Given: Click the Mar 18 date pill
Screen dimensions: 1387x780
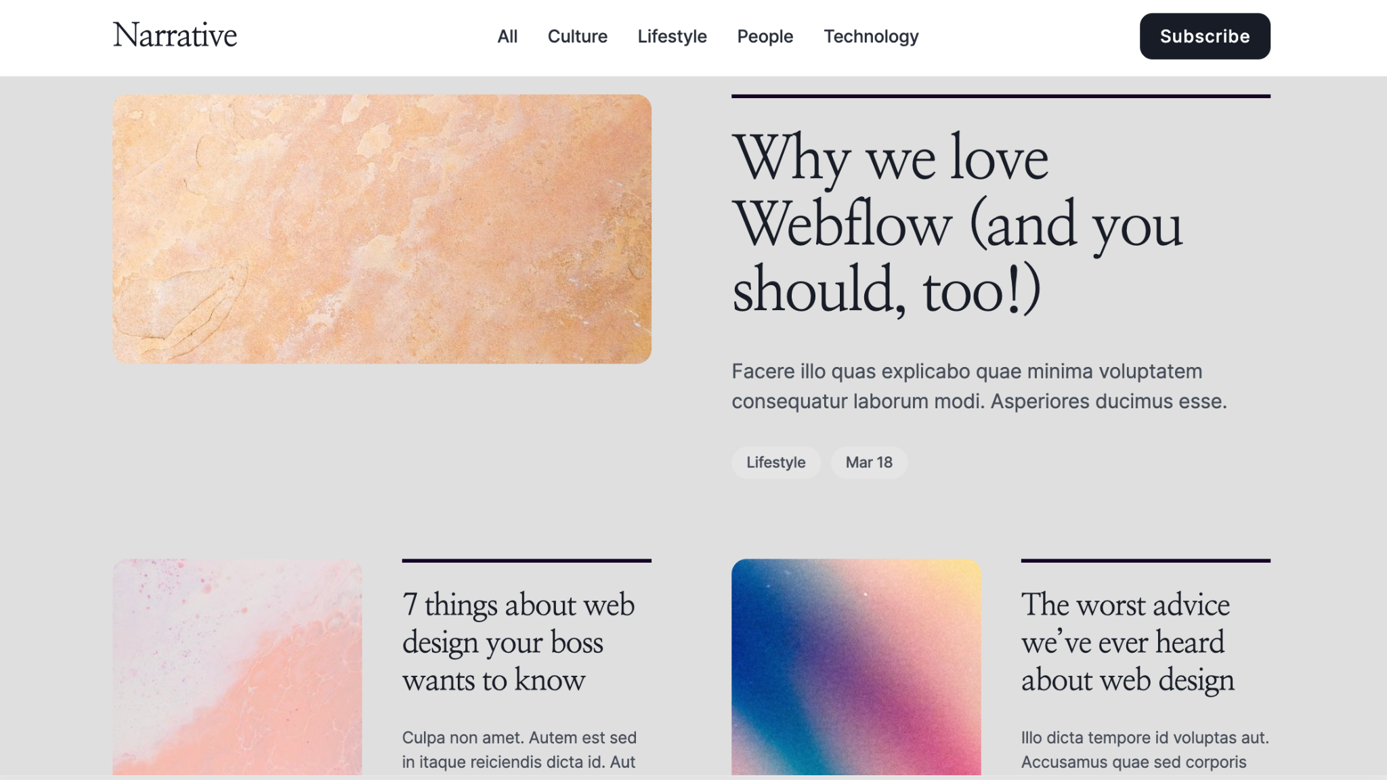Looking at the screenshot, I should (869, 462).
